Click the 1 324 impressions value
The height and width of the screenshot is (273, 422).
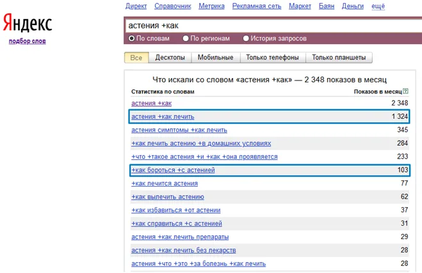(x=400, y=116)
